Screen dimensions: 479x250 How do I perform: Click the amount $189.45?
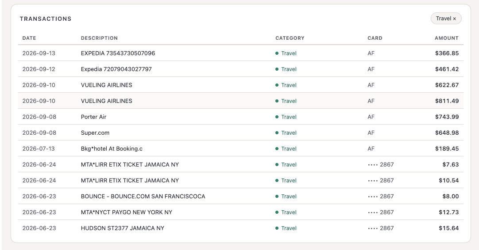(x=447, y=148)
